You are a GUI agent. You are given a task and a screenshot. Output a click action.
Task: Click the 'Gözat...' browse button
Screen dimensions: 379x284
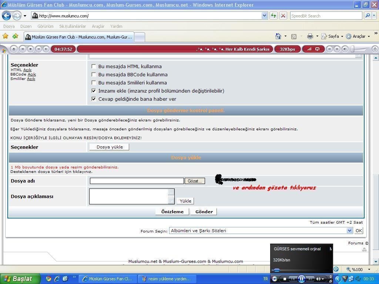pyautogui.click(x=195, y=181)
